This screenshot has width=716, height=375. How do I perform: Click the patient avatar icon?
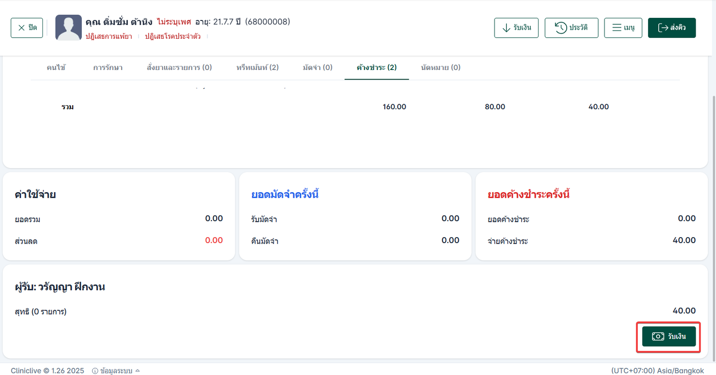[x=69, y=28]
